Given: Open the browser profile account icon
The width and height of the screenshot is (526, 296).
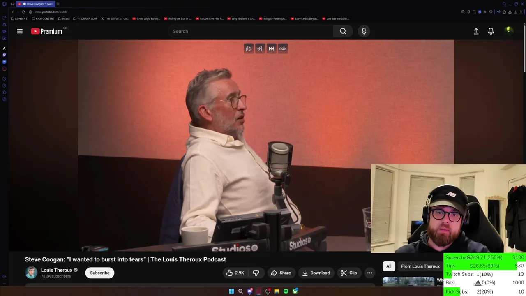Looking at the screenshot, I should (510, 12).
